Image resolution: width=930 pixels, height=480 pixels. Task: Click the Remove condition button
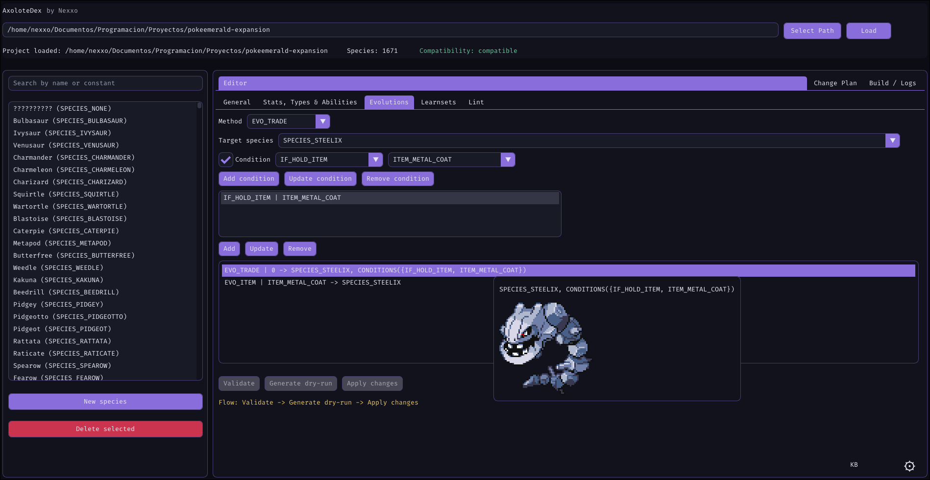[x=398, y=179]
